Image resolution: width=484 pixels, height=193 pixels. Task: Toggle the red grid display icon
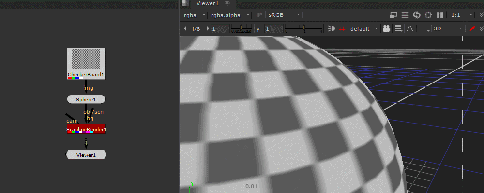pyautogui.click(x=342, y=28)
